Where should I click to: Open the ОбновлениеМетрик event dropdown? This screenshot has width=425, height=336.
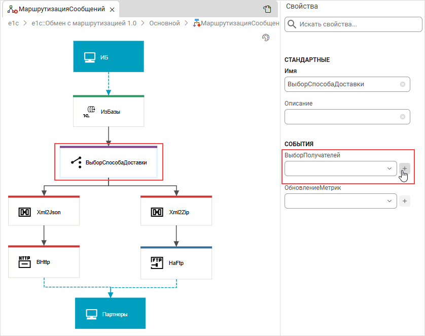pos(340,201)
